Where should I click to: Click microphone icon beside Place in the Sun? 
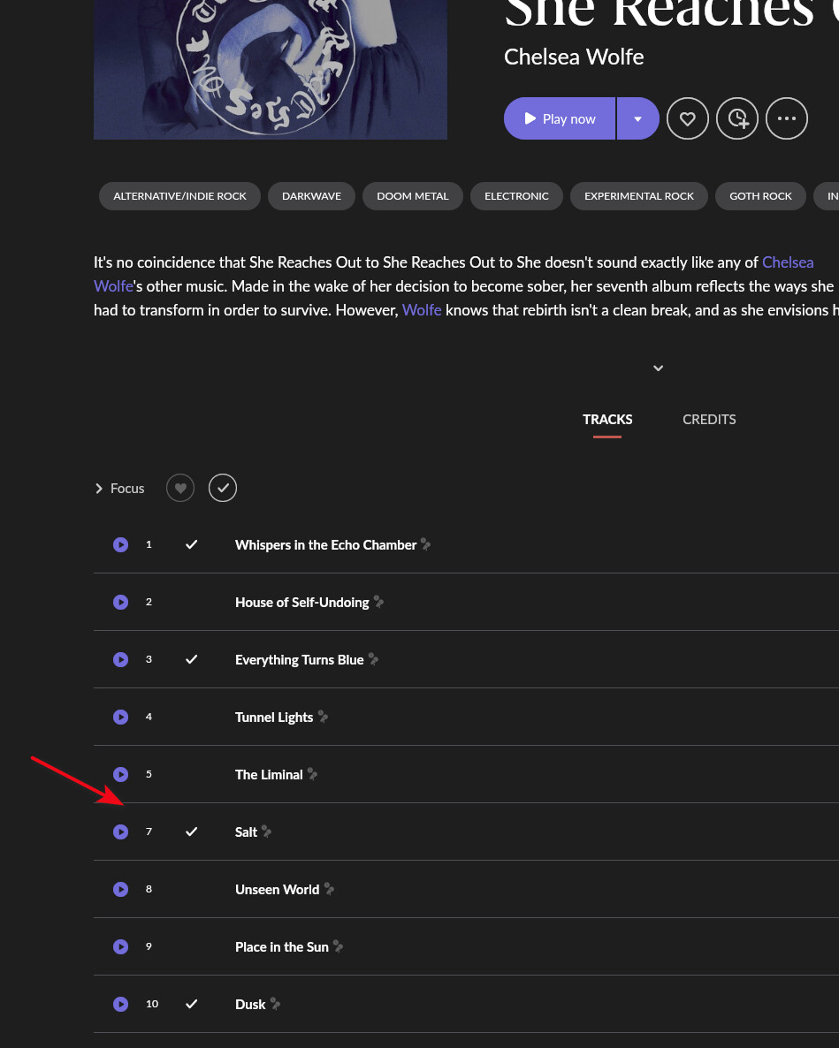point(339,947)
